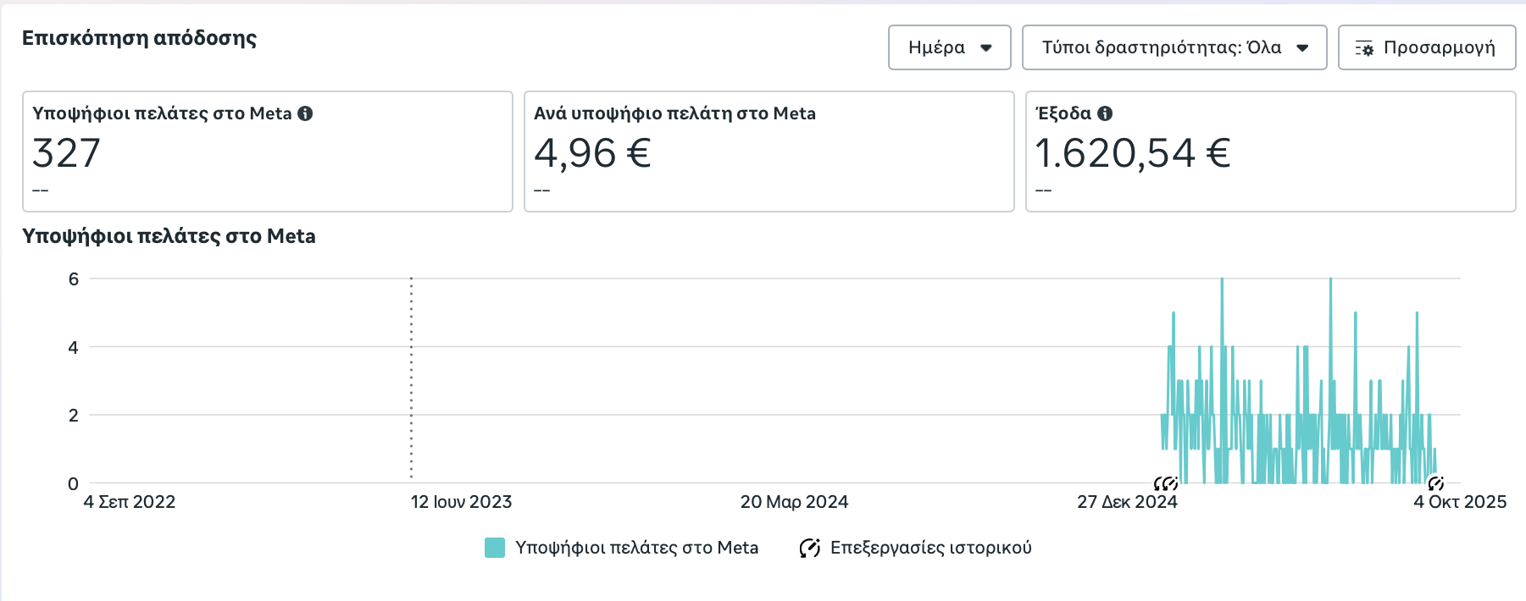Click history edit marker above 4 Οκτ 2025

coord(1435,483)
